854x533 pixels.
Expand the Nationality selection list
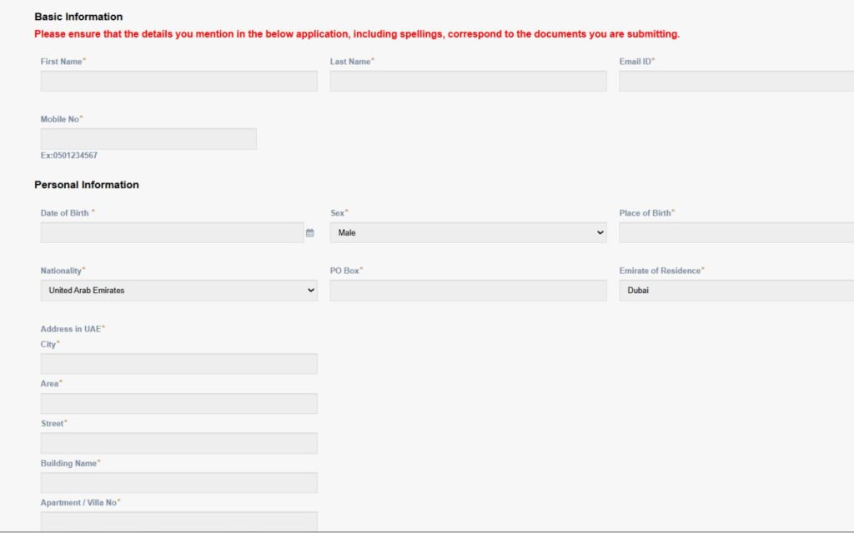tap(310, 290)
